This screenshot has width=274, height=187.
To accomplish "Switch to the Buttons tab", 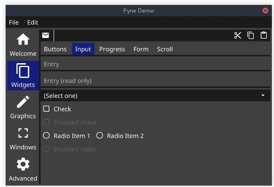I will point(55,49).
